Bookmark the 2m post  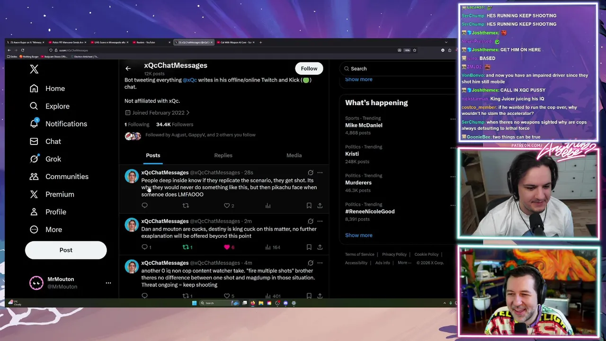coord(309,247)
